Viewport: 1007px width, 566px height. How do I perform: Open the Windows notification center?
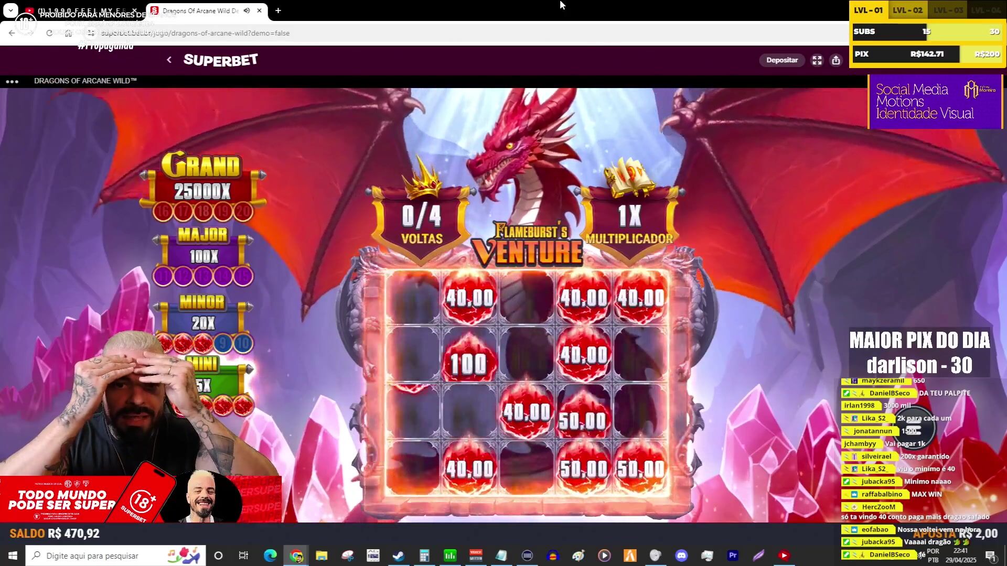pos(990,556)
